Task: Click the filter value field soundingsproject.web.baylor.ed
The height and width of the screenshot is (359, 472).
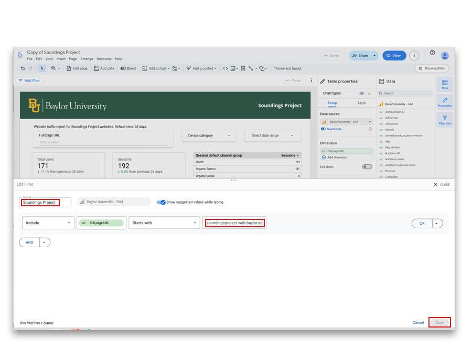Action: coord(234,223)
